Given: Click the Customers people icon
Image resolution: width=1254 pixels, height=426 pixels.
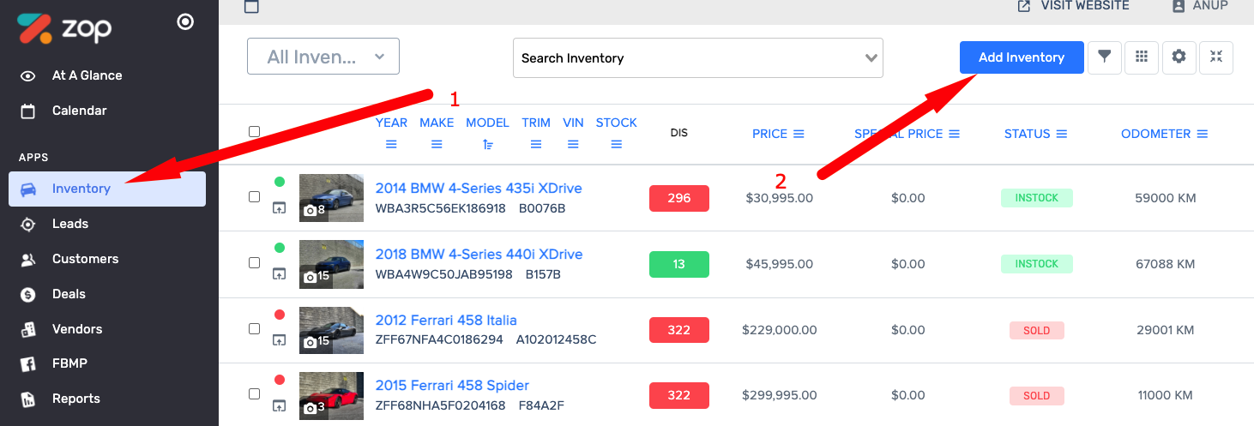Looking at the screenshot, I should [28, 259].
